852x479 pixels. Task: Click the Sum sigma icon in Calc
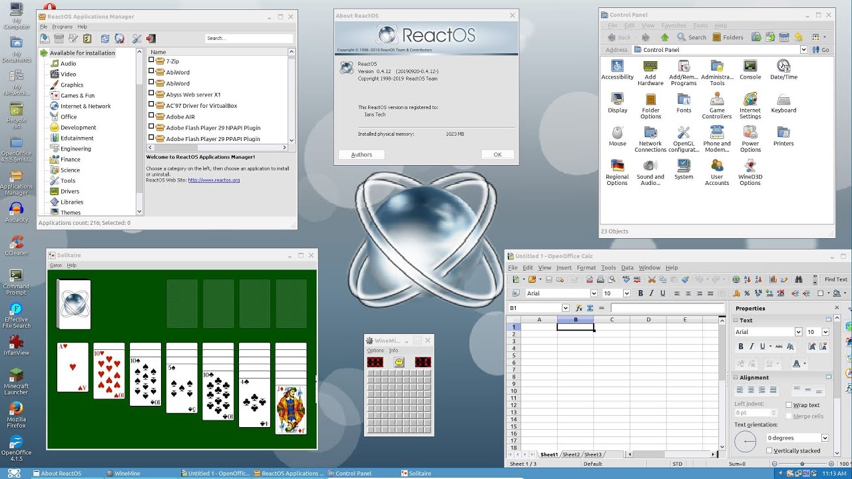pyautogui.click(x=590, y=308)
